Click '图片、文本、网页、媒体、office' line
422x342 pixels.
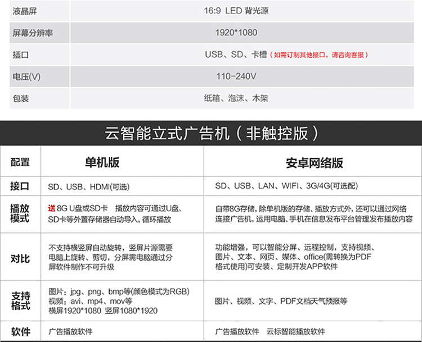pyautogui.click(x=293, y=257)
